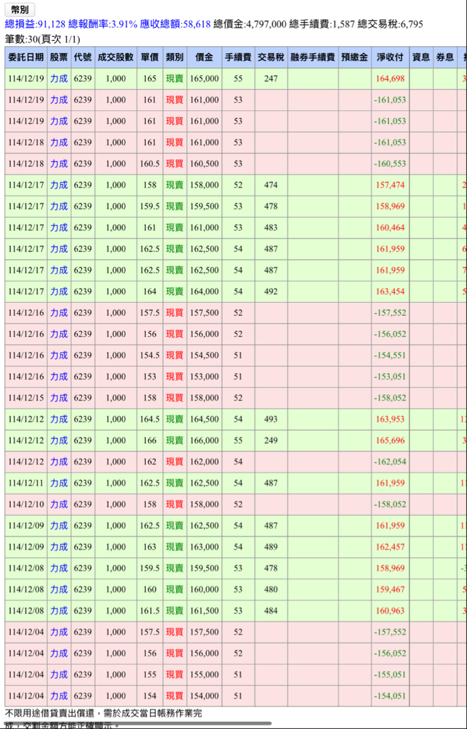
Task: Select the net amount cell 160,963
Action: pos(390,611)
